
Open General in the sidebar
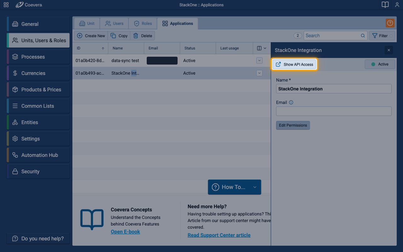(38, 24)
